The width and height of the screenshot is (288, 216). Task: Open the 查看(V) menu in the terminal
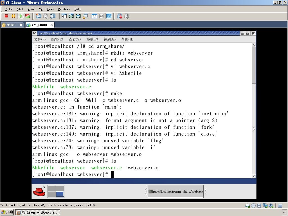tap(75, 39)
